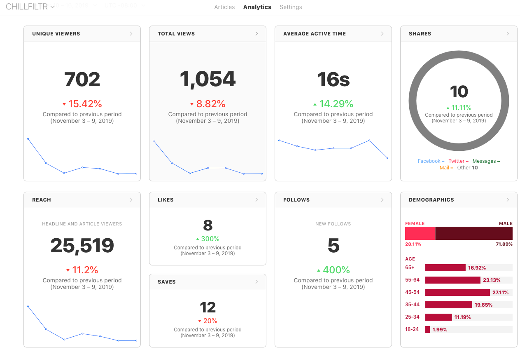Click the dark Male bar segment
This screenshot has height=352, width=520.
pyautogui.click(x=474, y=233)
